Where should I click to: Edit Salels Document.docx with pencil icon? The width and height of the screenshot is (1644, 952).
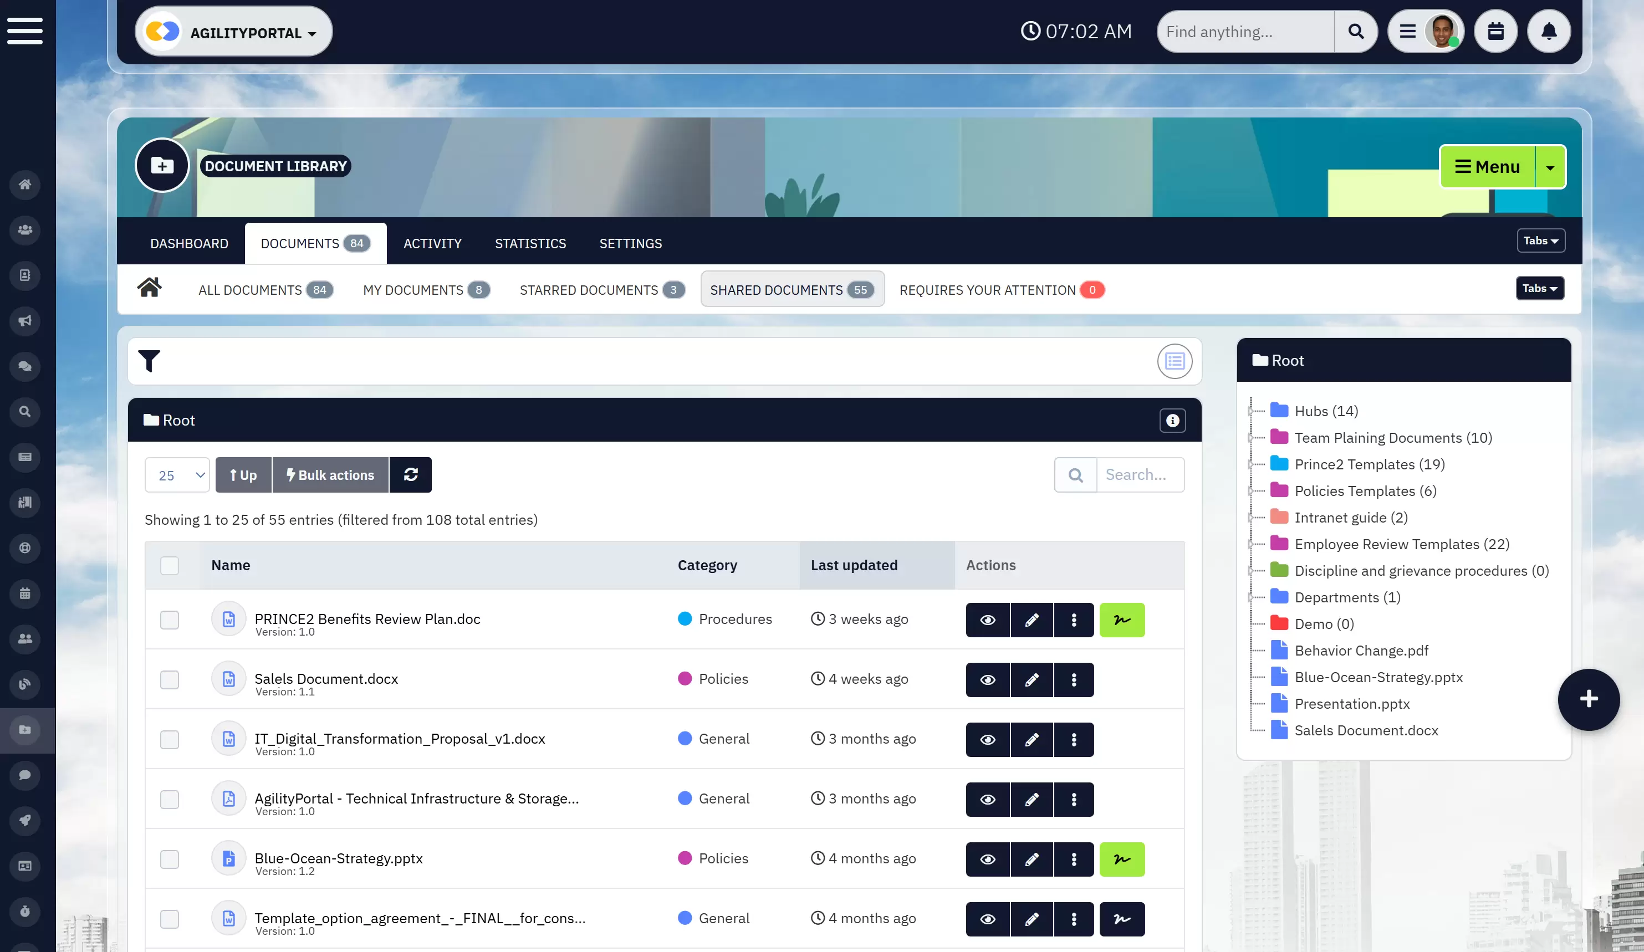coord(1032,679)
